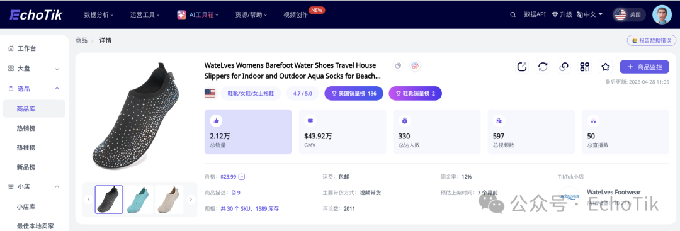Click the $23.99 price value

[x=229, y=177]
